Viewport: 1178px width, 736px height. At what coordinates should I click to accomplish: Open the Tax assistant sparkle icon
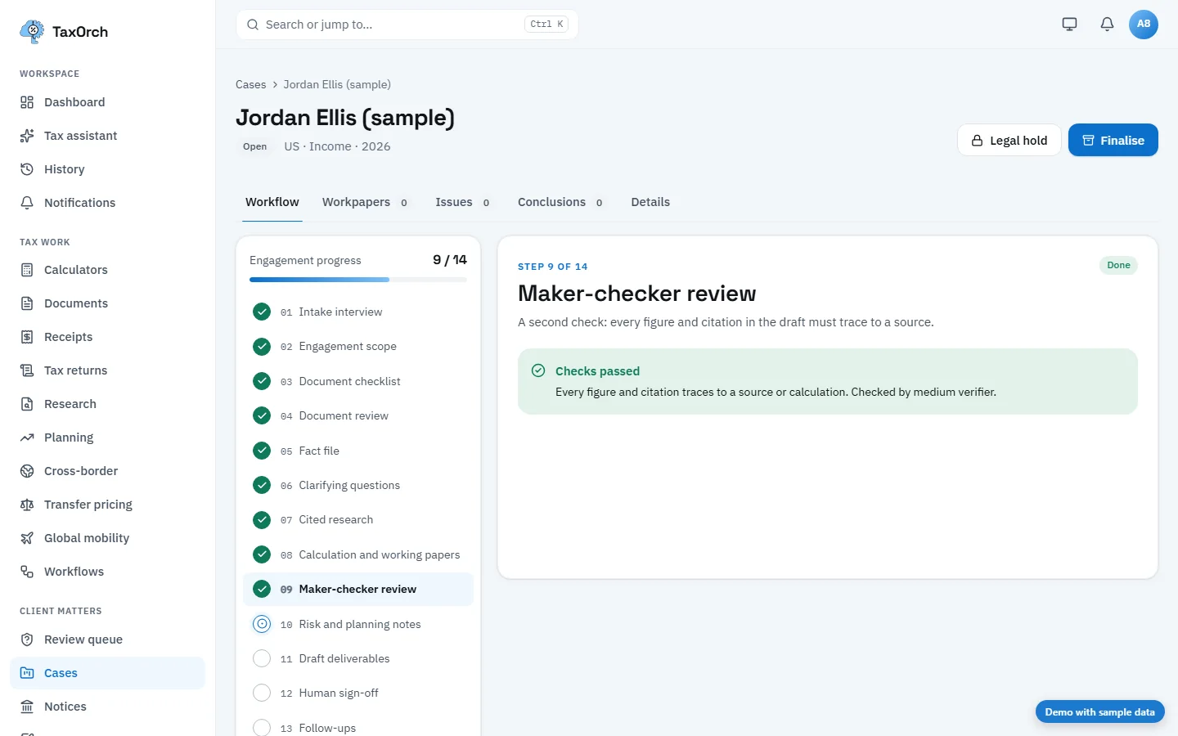pos(27,136)
